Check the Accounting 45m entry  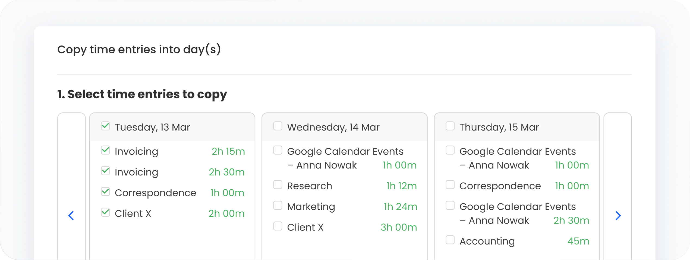(450, 240)
